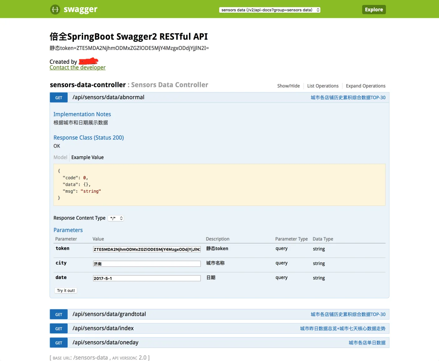This screenshot has width=439, height=361.
Task: Click the city value input field
Action: pos(147,264)
